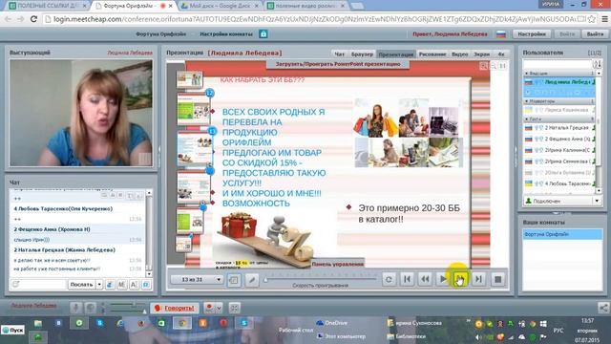Play the presentation
The image size is (611, 344).
tap(443, 279)
